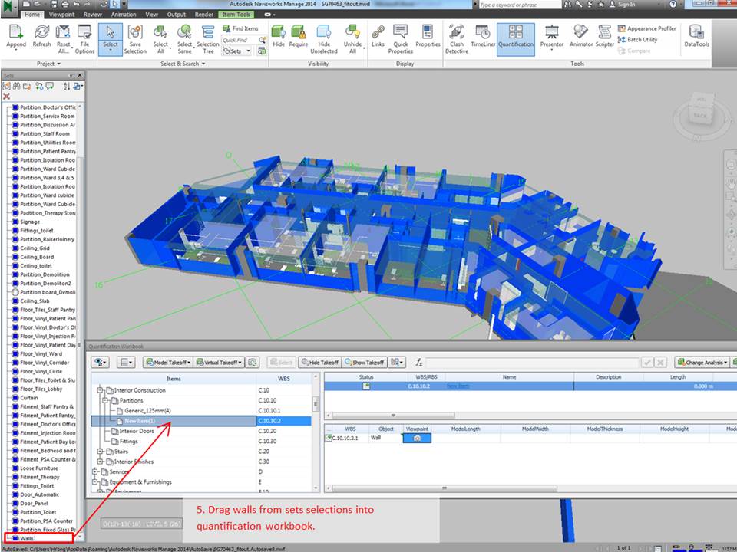Click the Quick Find input field
Screen dimensions: 737x552
[240, 41]
